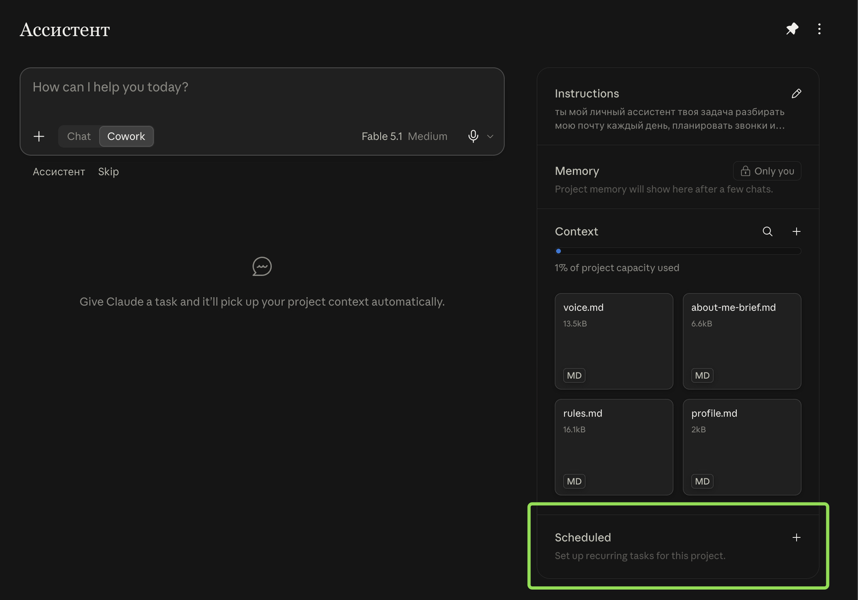Click the pin project icon
The height and width of the screenshot is (600, 858).
pyautogui.click(x=792, y=29)
